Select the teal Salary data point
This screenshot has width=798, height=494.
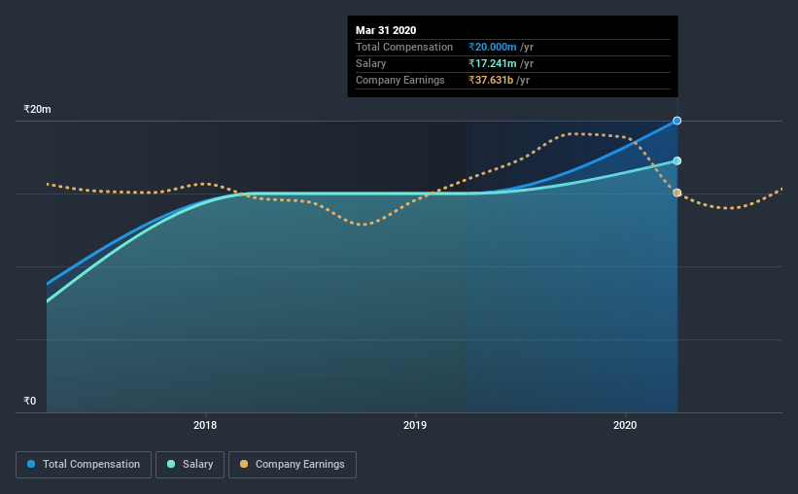coord(677,160)
